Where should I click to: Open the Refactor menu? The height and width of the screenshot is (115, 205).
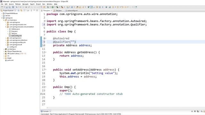tap(18, 4)
